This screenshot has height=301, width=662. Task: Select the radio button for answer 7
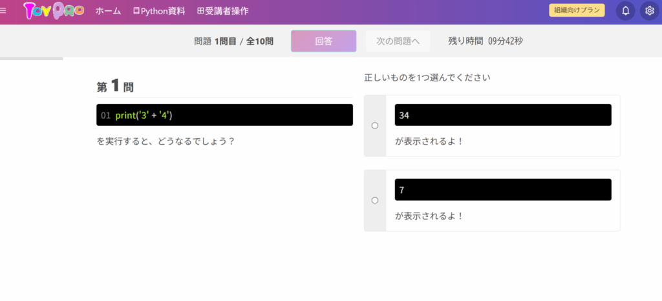tap(375, 200)
